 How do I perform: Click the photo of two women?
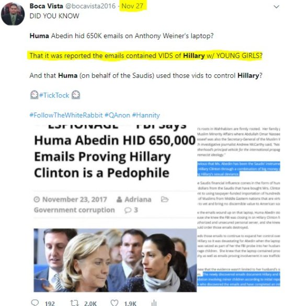115,260
